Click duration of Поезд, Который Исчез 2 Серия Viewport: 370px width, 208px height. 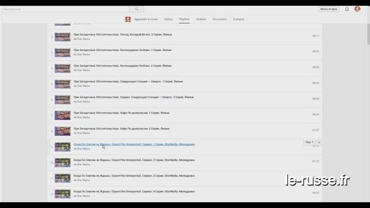(x=316, y=36)
